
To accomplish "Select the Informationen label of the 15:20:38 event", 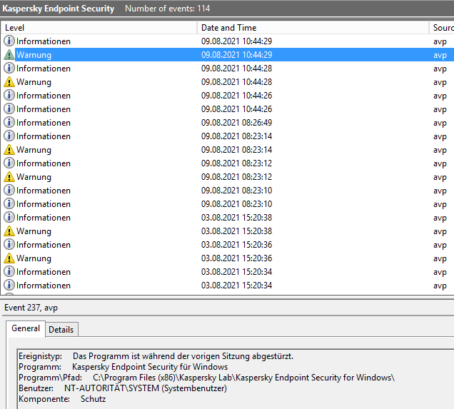I will coord(44,218).
